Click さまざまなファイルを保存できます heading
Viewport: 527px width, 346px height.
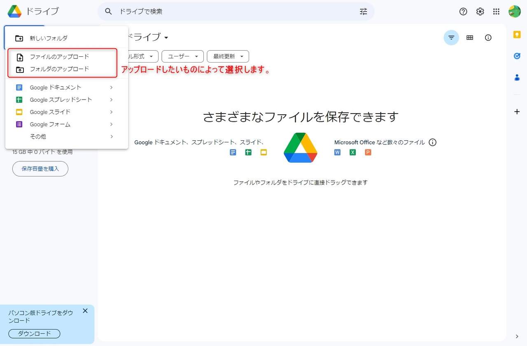(x=301, y=117)
